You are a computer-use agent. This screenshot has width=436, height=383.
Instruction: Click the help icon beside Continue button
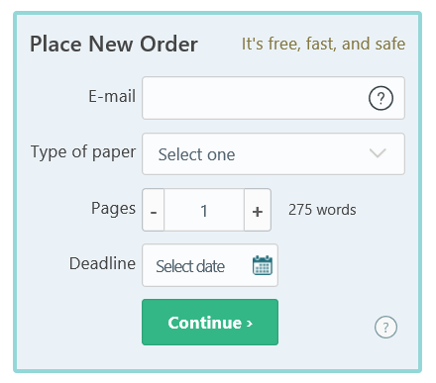click(x=385, y=327)
